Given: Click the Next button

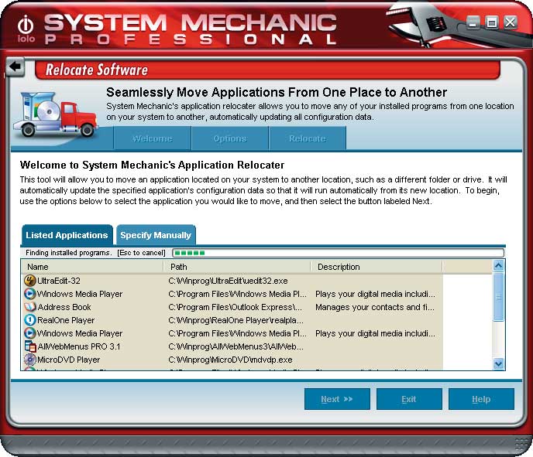Looking at the screenshot, I should click(x=337, y=399).
